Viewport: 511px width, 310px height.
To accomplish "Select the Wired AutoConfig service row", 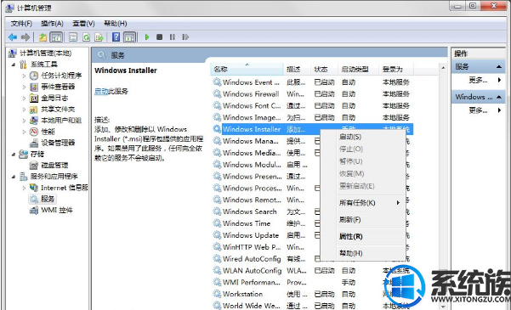I will click(266, 259).
